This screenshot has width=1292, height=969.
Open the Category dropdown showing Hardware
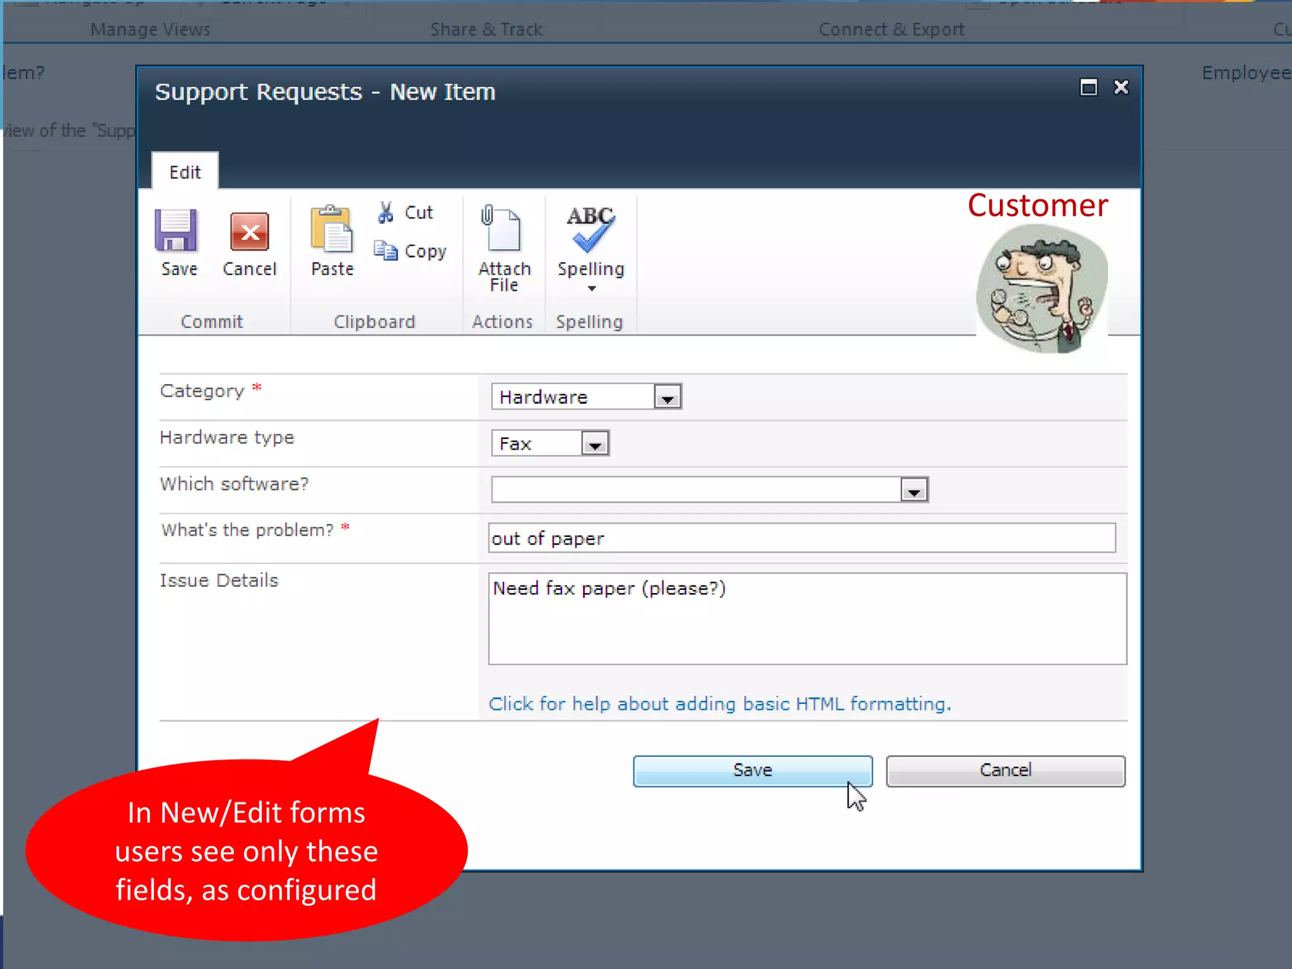(x=586, y=397)
